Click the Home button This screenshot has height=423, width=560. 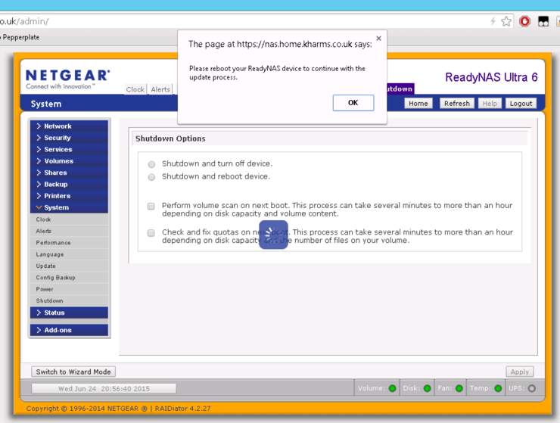click(418, 103)
